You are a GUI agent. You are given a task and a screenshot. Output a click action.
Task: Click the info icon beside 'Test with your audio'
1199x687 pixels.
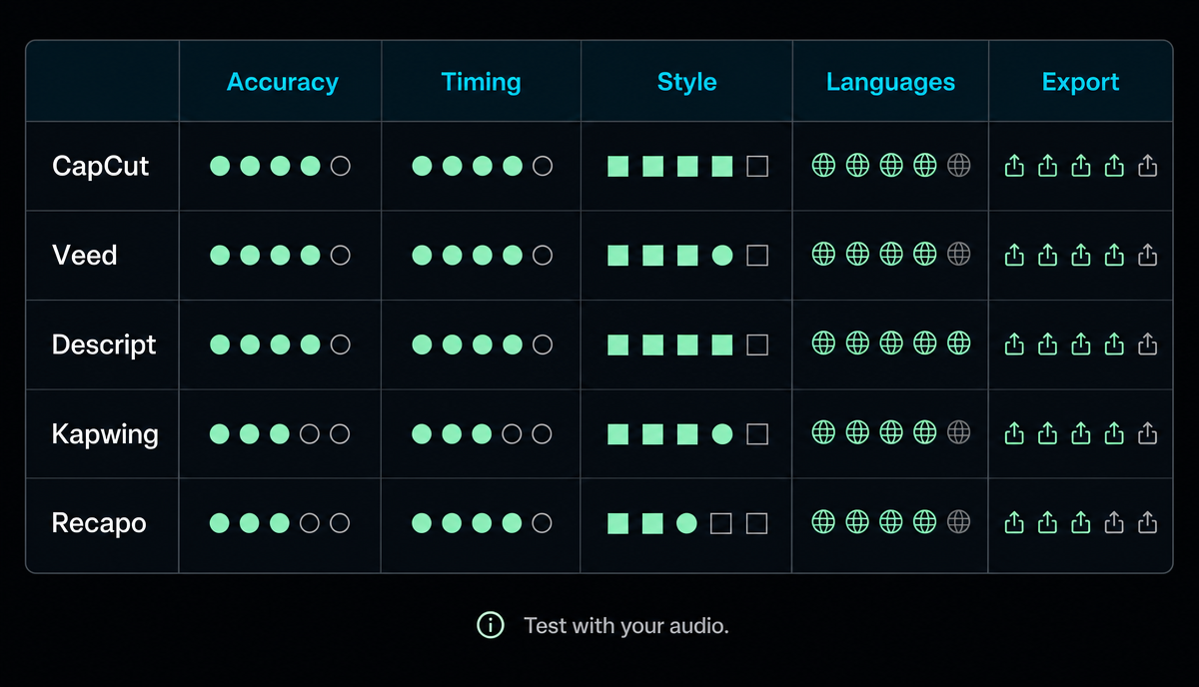(491, 626)
